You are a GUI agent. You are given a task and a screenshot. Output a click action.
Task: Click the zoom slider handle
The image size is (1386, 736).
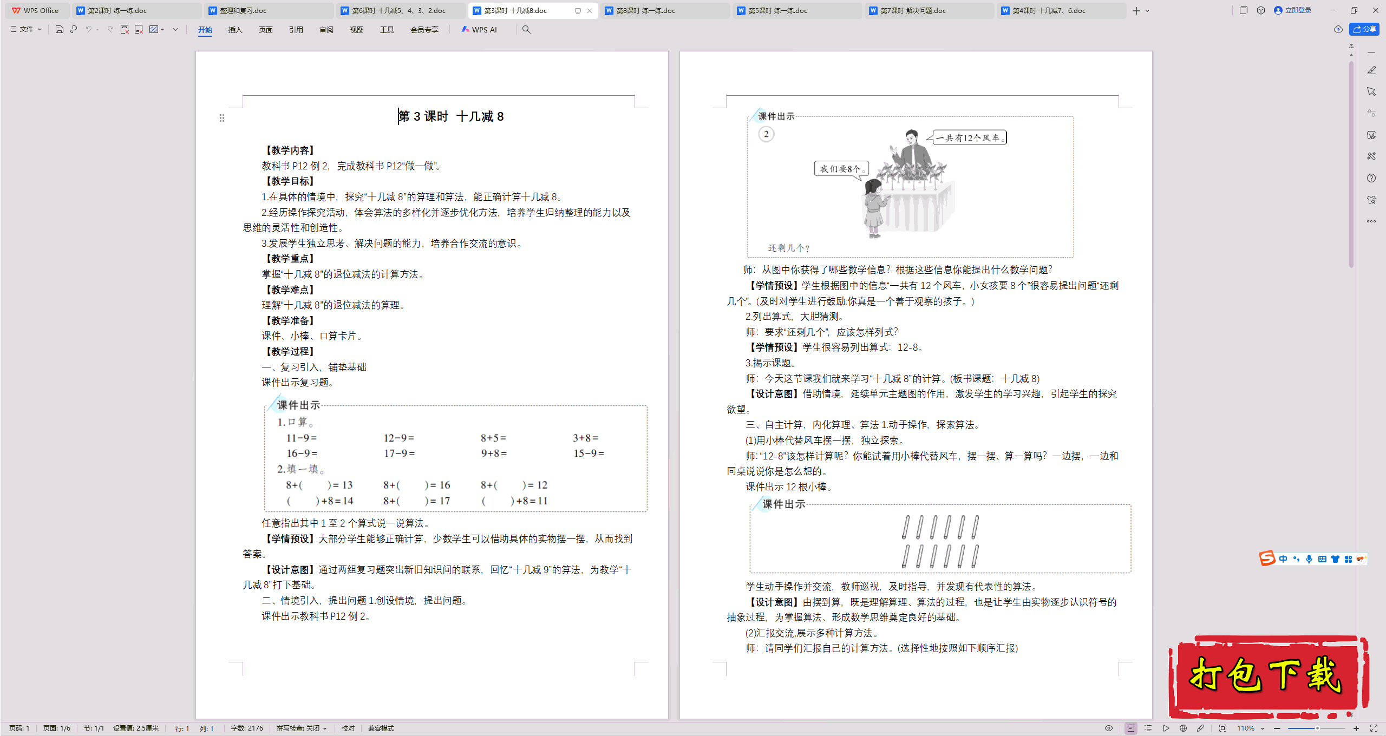1317,728
